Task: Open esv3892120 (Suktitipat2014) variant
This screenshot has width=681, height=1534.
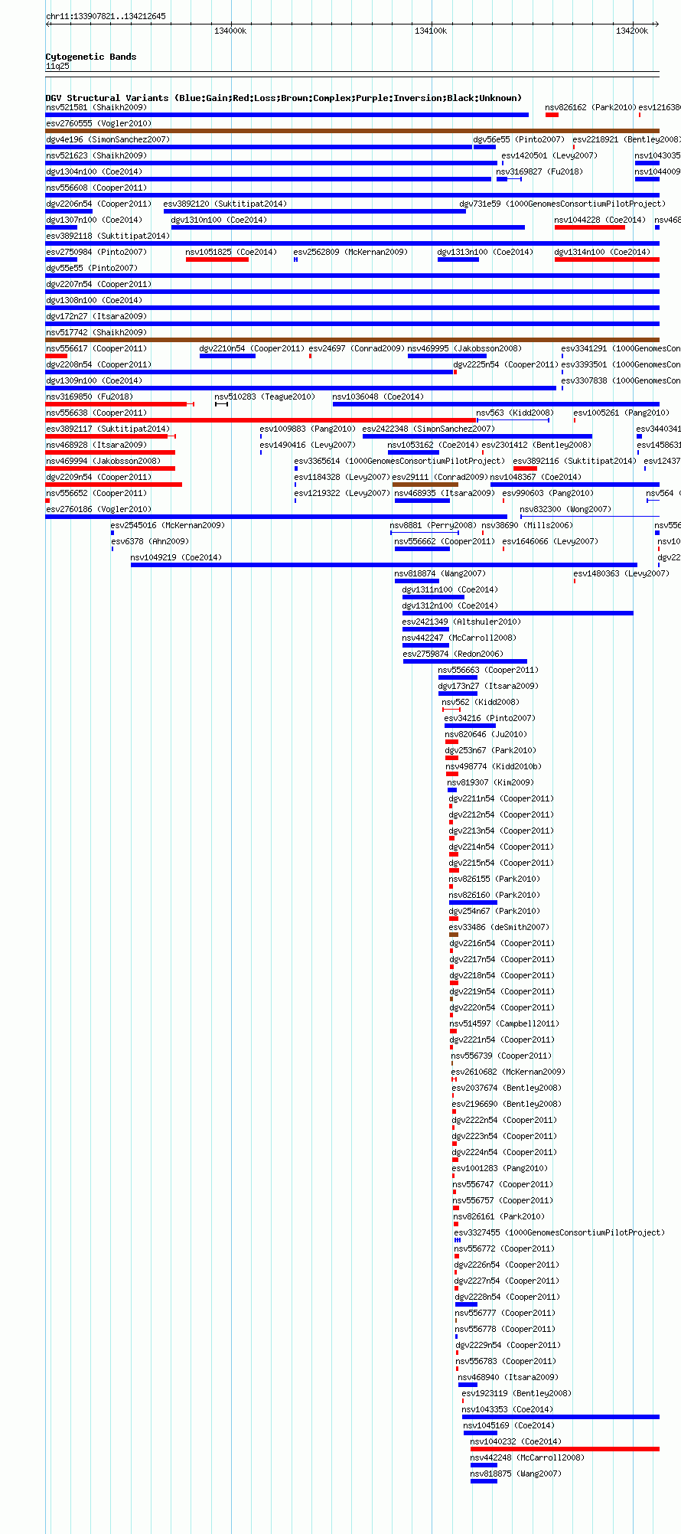Action: click(225, 204)
